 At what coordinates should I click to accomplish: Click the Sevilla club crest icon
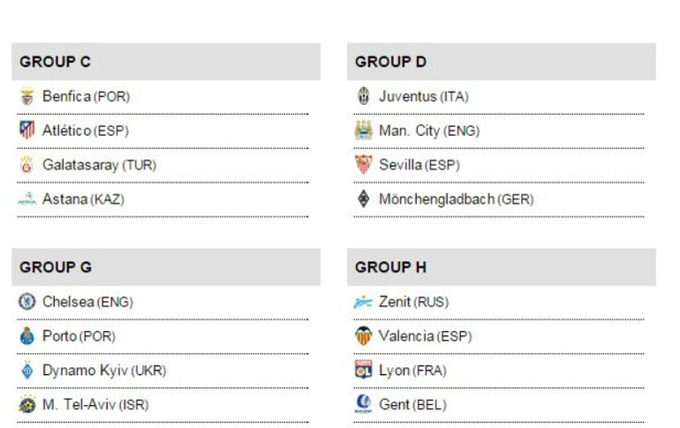coord(363,165)
